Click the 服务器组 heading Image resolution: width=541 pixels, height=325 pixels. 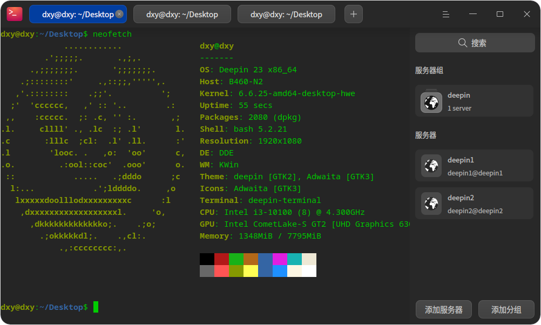pyautogui.click(x=429, y=70)
